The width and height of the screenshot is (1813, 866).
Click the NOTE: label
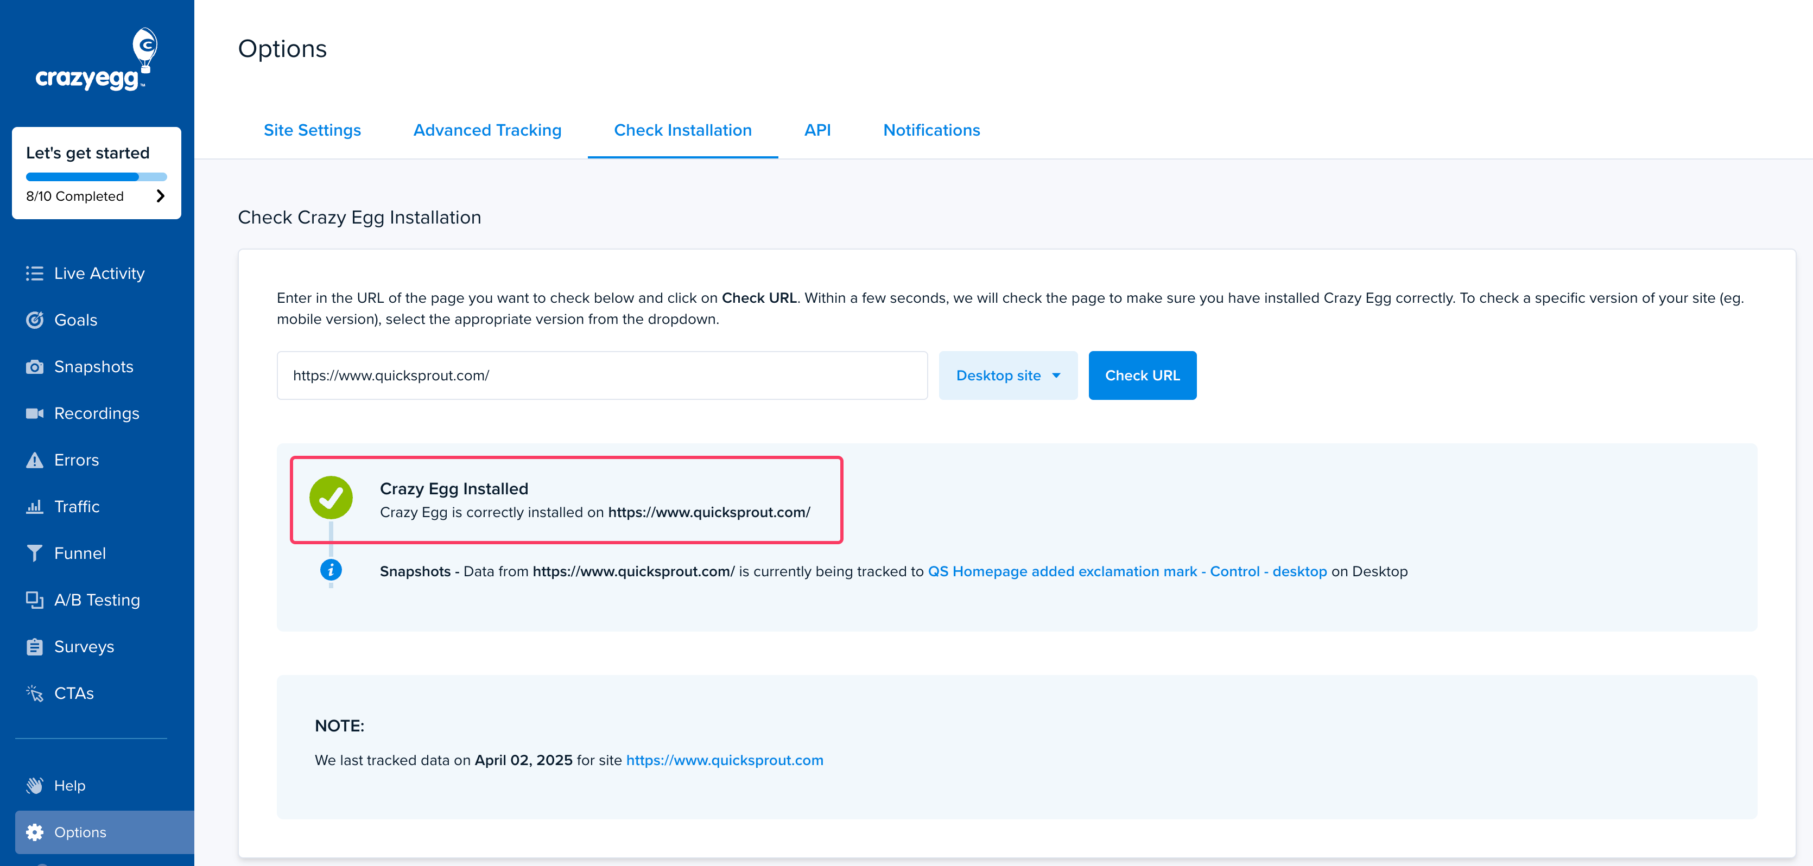coord(339,726)
